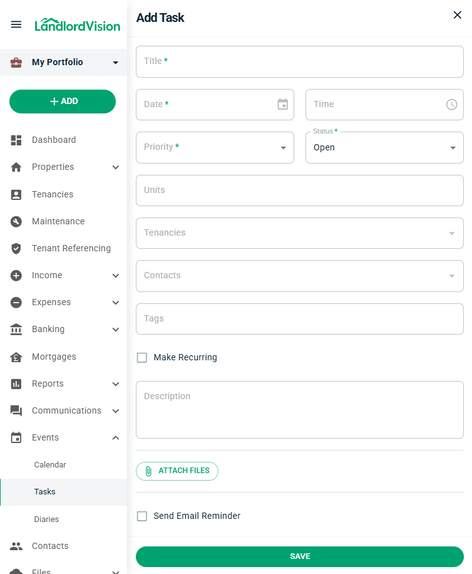Viewport: 472px width, 574px height.
Task: Collapse the Events sidebar section
Action: click(115, 438)
